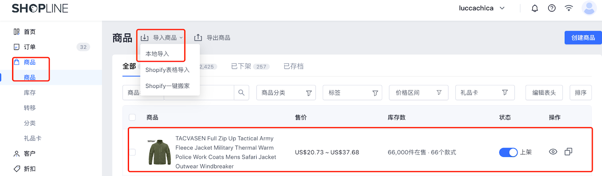The image size is (602, 176).
Task: Open the 价格区间 filter dropdown
Action: click(x=418, y=92)
